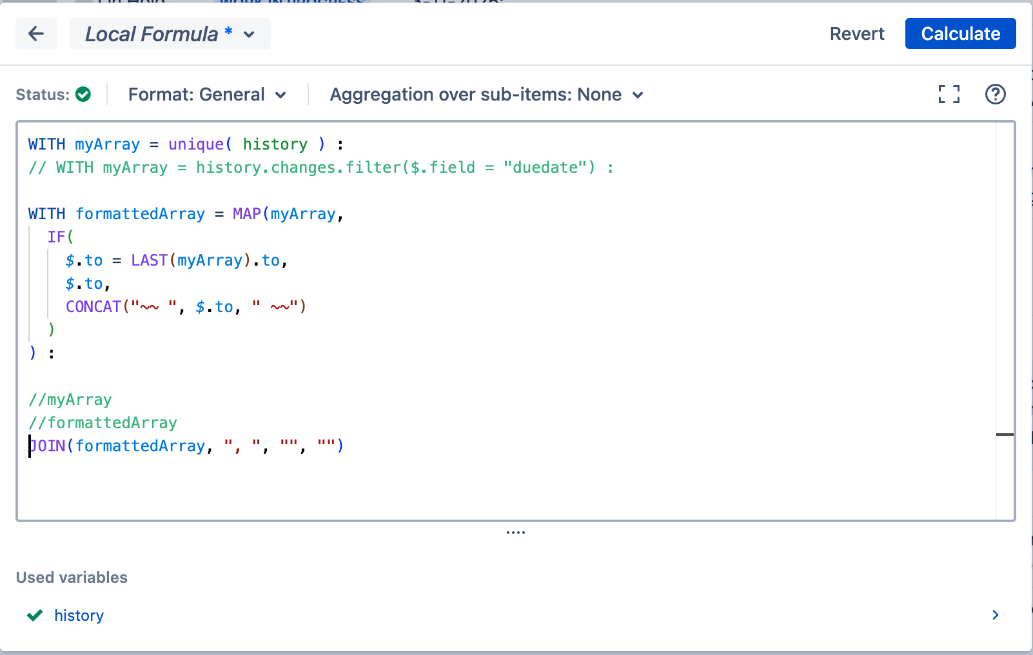Click the editor resize handle dots
This screenshot has width=1033, height=655.
pyautogui.click(x=516, y=533)
